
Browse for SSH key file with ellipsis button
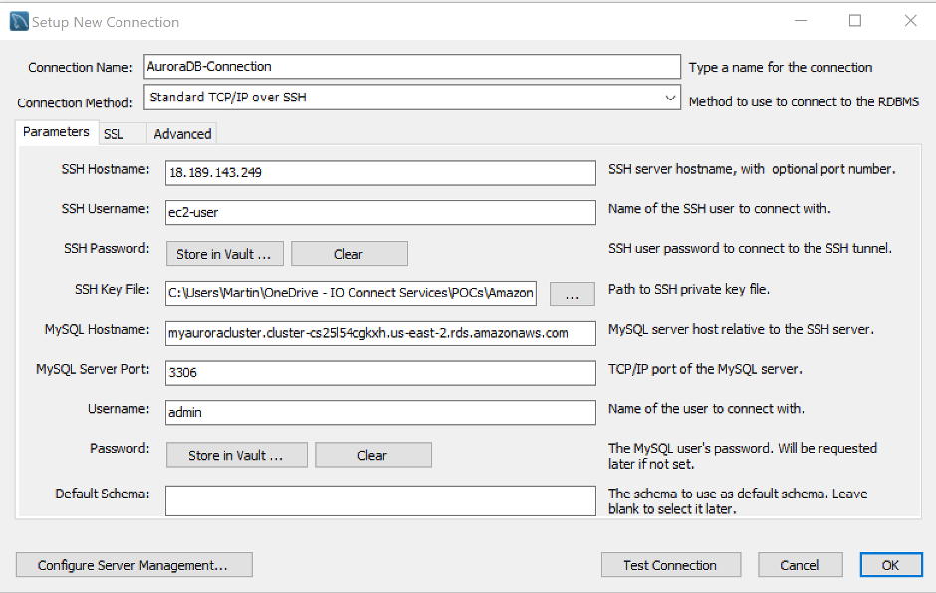(x=572, y=295)
